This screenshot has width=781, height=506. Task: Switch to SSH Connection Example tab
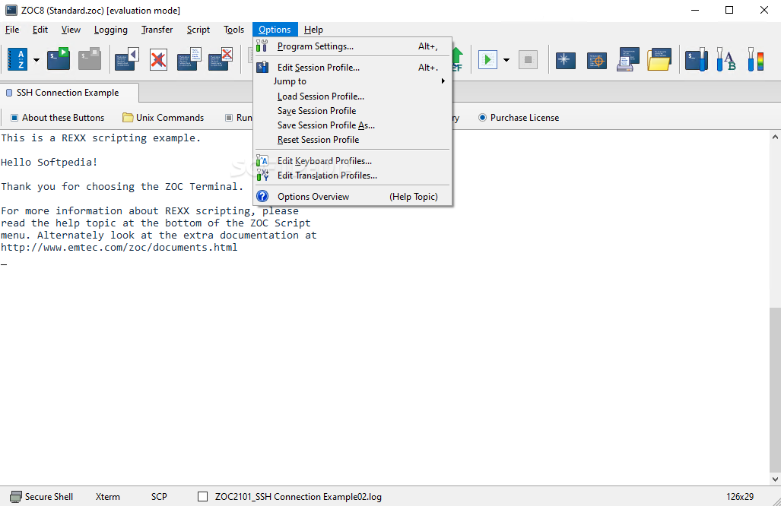[68, 93]
